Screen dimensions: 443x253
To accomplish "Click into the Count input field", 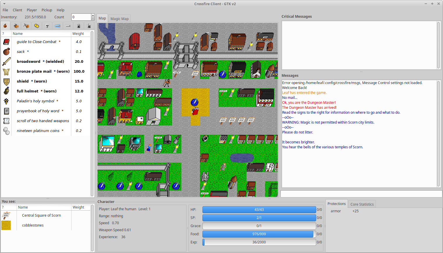I will tap(81, 17).
